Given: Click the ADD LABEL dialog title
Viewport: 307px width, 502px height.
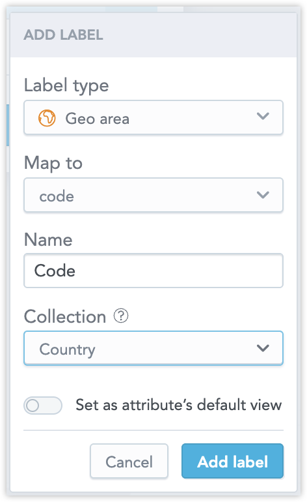Looking at the screenshot, I should 63,35.
